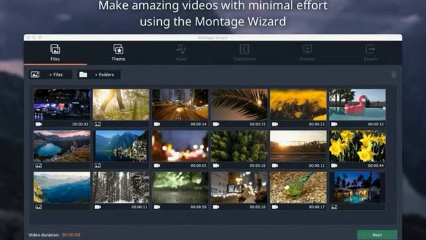The image size is (426, 240).
Task: Click the image icon under the lakeside village photo
Action: coord(98,165)
